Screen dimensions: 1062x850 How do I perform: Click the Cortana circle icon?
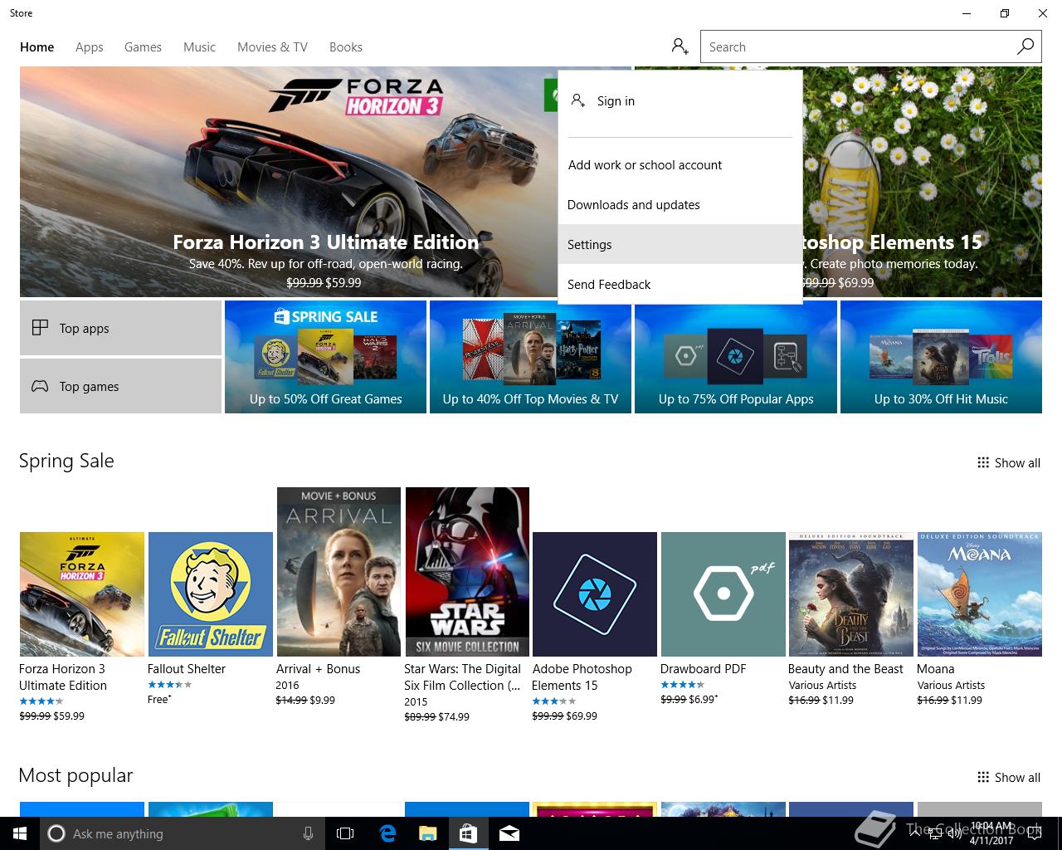[56, 833]
